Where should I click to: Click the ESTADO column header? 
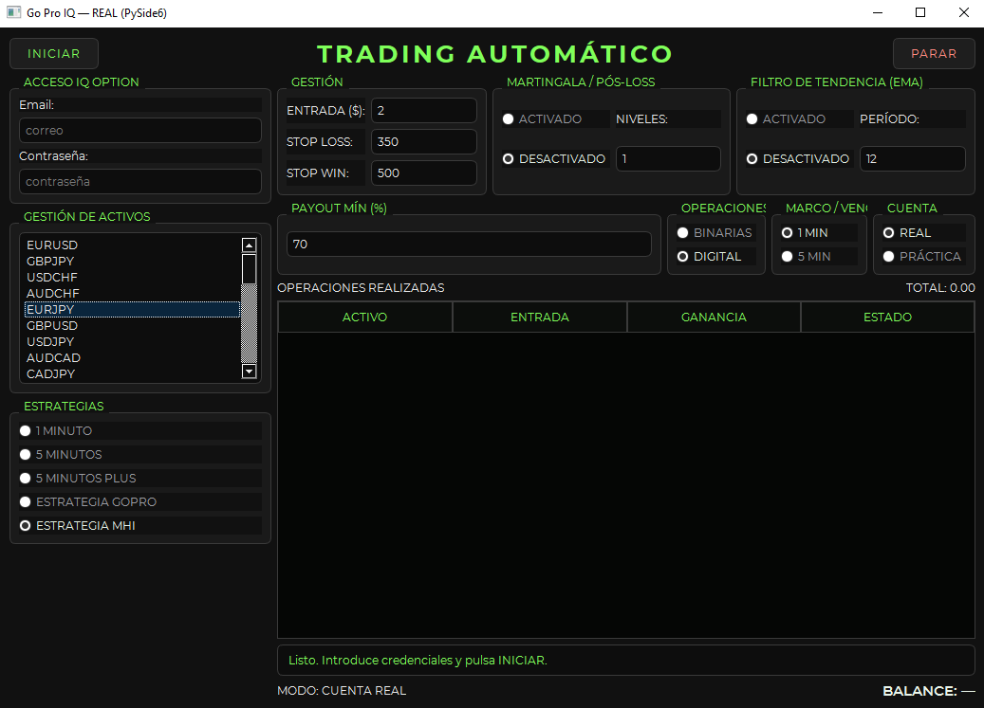[x=888, y=317]
